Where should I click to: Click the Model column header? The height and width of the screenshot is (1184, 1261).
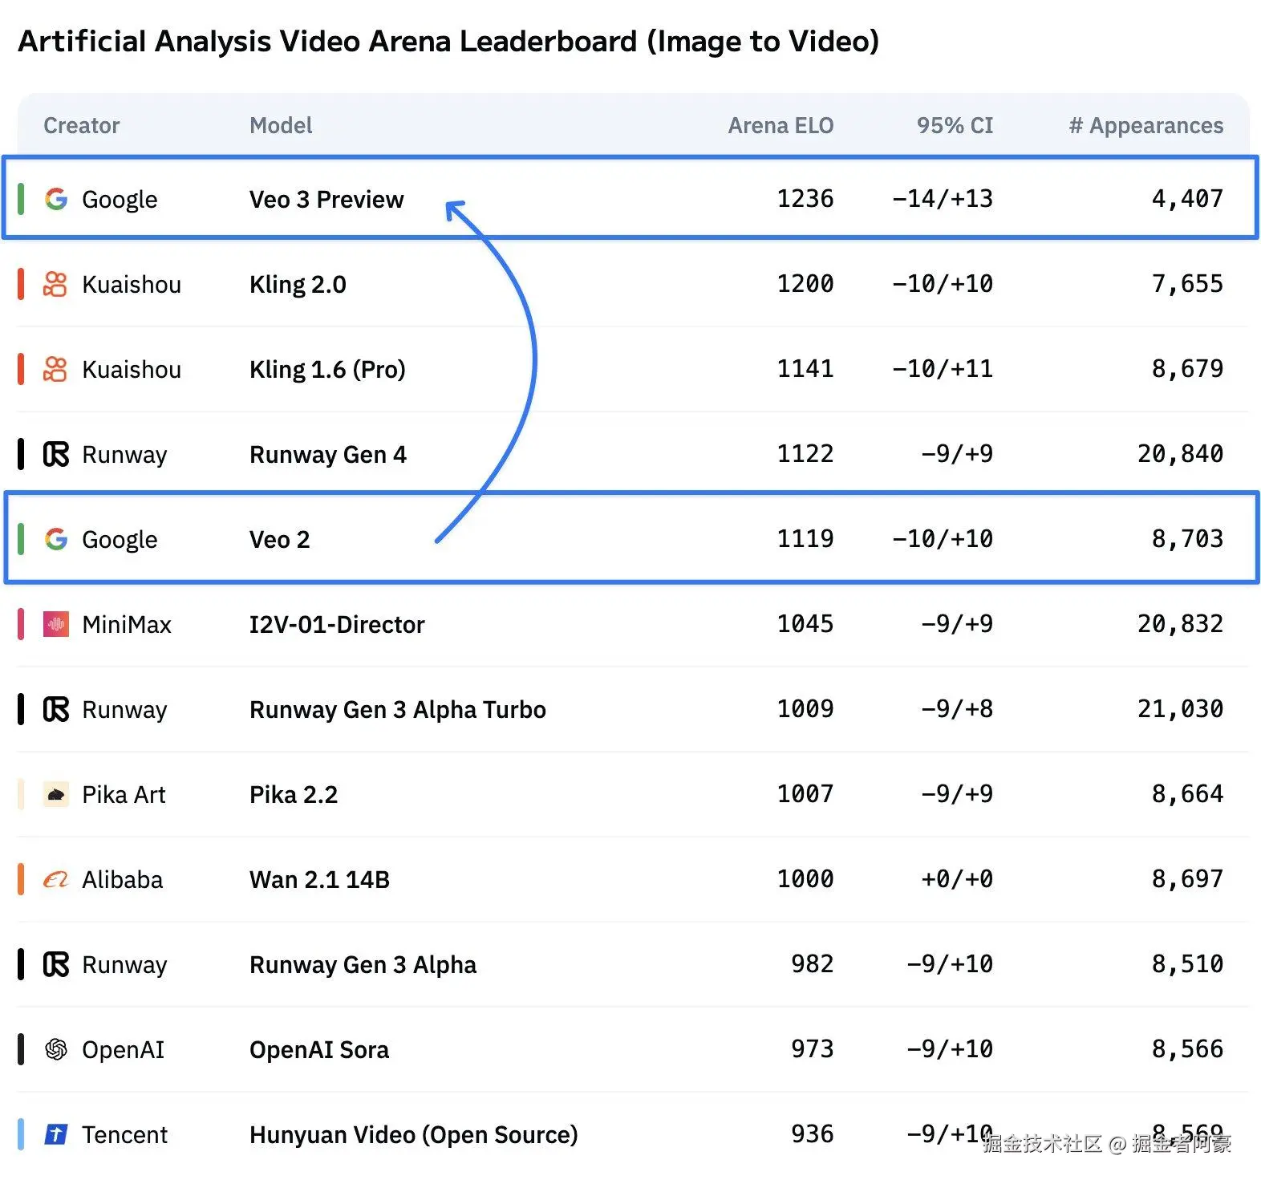tap(281, 126)
